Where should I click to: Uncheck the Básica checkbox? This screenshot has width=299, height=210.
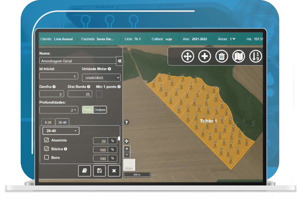pos(47,149)
